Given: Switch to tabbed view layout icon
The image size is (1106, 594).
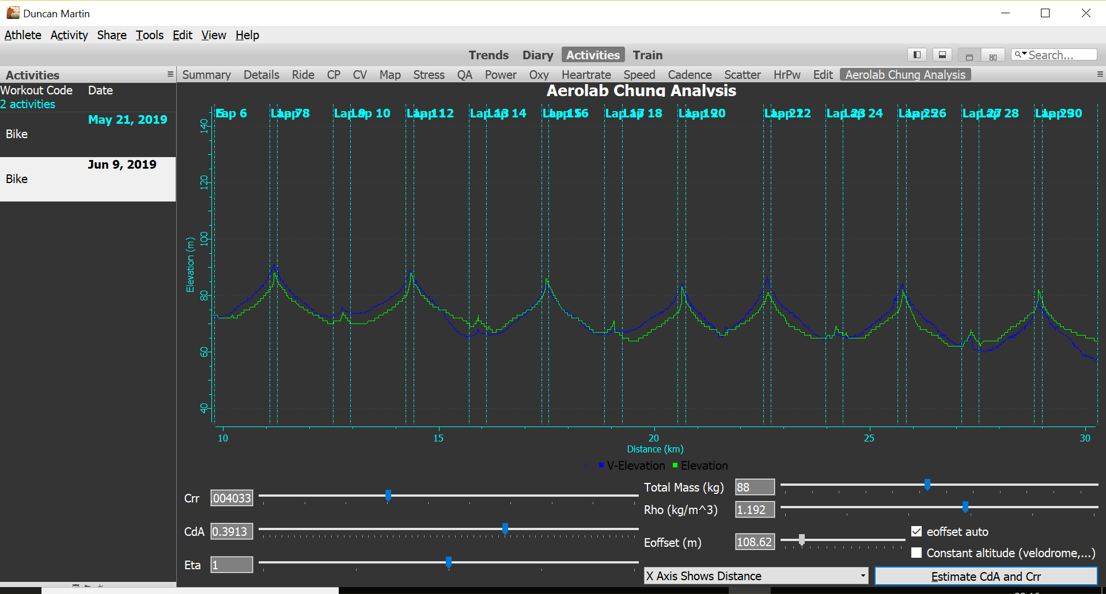Looking at the screenshot, I should coord(969,56).
